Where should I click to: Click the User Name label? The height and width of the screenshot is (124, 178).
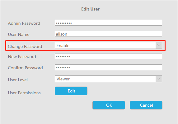19,34
